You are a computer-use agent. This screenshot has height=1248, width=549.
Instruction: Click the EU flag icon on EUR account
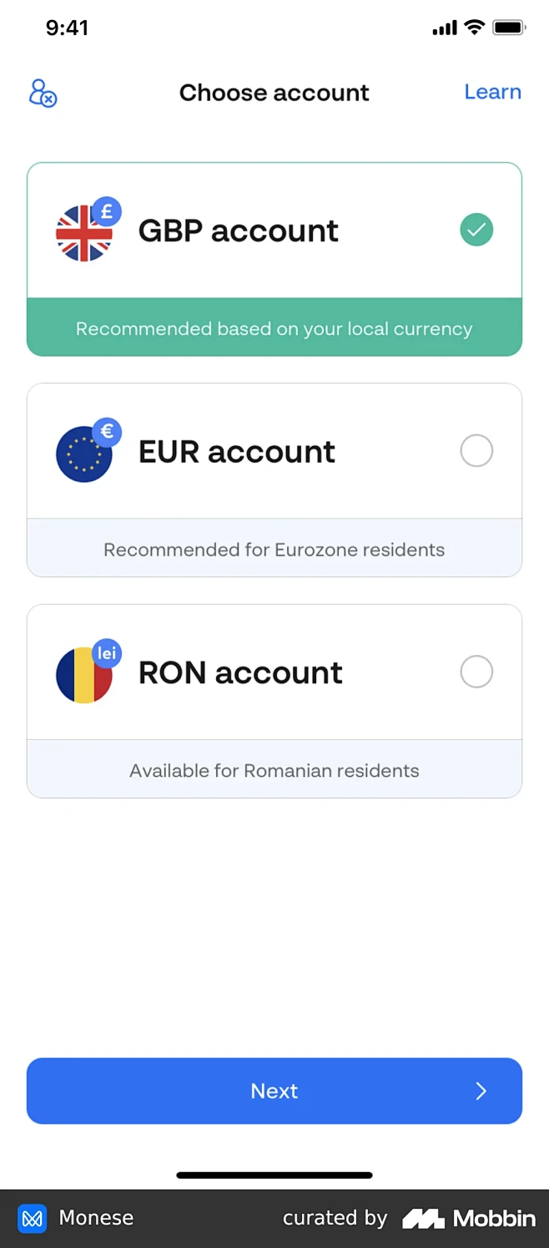(82, 455)
